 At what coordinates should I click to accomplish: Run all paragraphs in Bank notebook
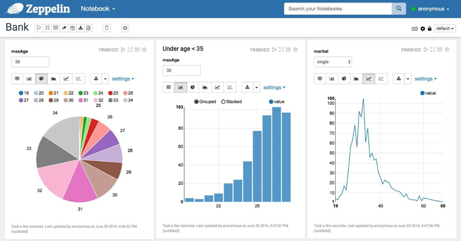39,28
